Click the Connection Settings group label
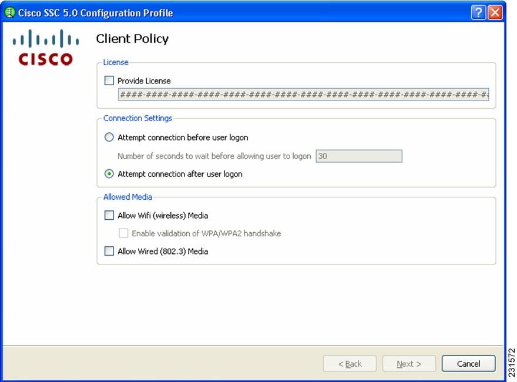Viewport: 517px width, 382px height. coord(137,118)
